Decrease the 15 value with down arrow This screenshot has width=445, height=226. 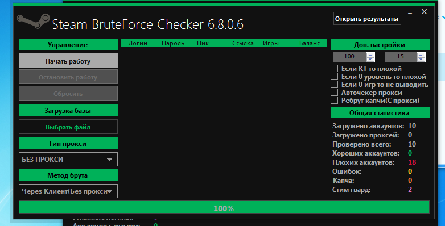421,60
